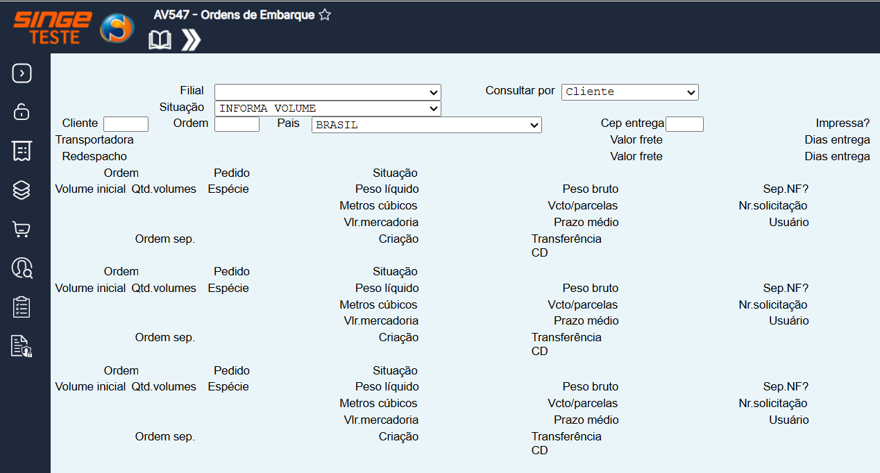This screenshot has height=473, width=880.
Task: Open the unlocked padlock sidebar icon
Action: (x=22, y=112)
